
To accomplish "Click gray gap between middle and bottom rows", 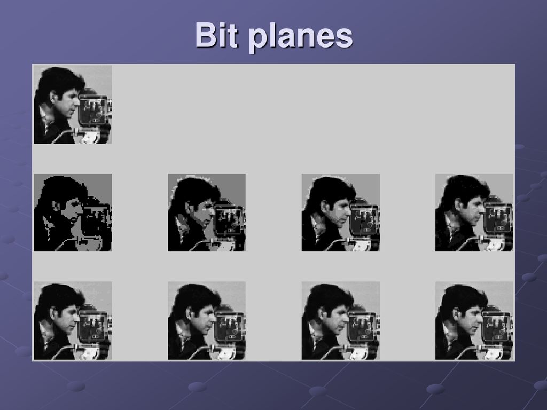I will pos(273,267).
